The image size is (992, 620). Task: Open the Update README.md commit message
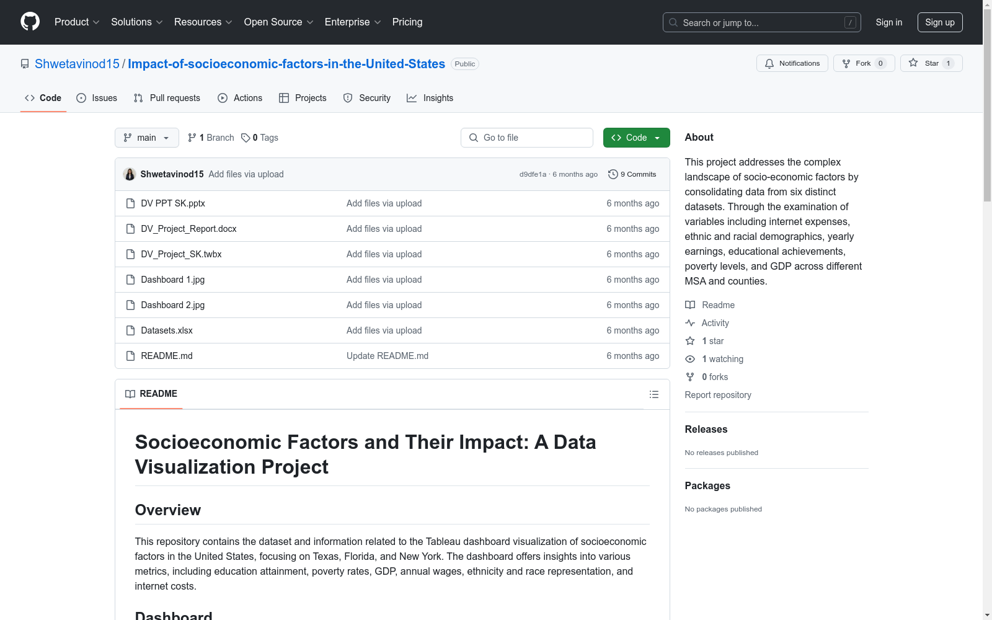tap(387, 356)
